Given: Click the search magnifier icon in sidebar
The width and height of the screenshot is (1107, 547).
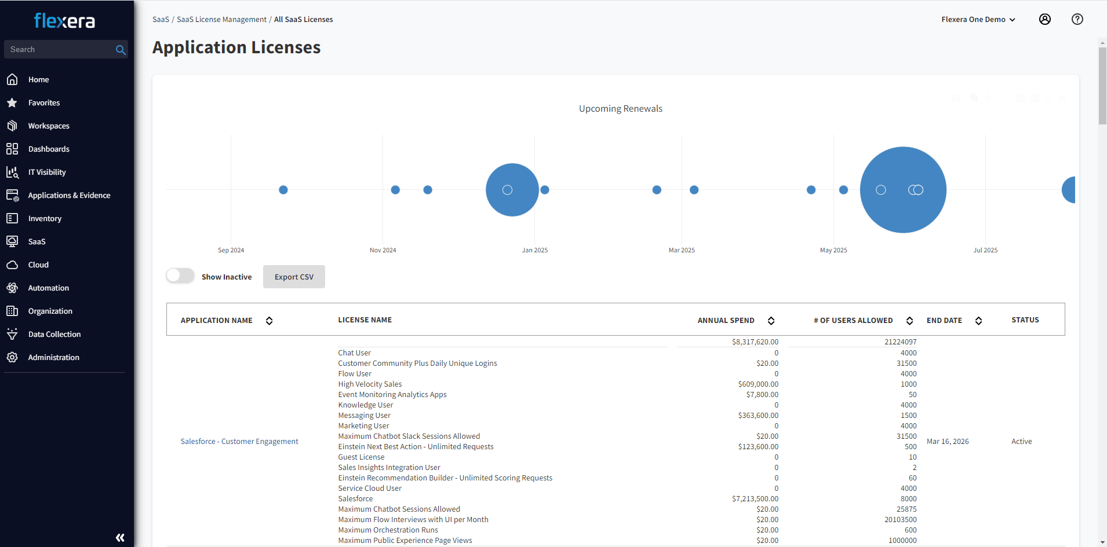Looking at the screenshot, I should (120, 50).
